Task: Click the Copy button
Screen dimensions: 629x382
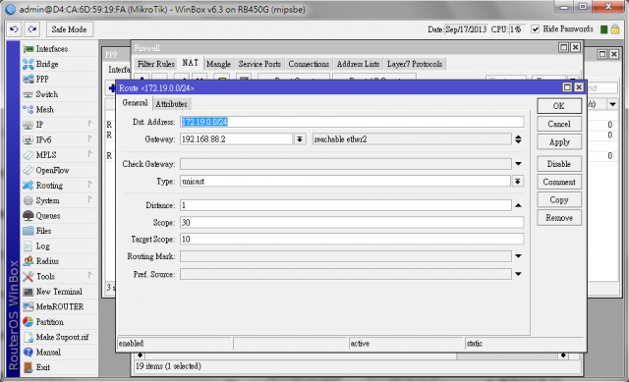Action: tap(559, 200)
